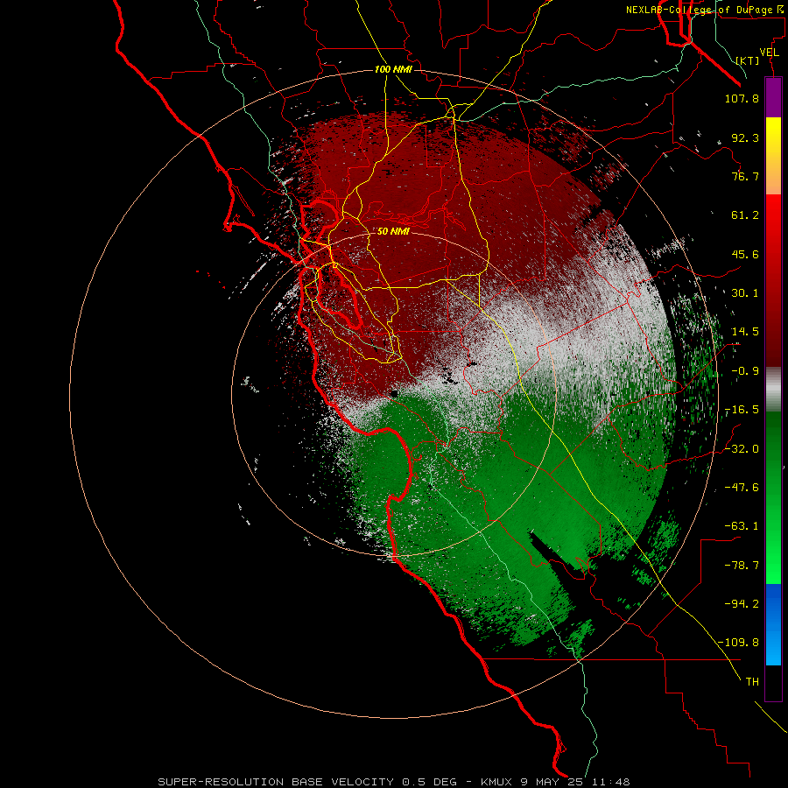
Task: Select the -0.9 legend value
Action: (745, 371)
